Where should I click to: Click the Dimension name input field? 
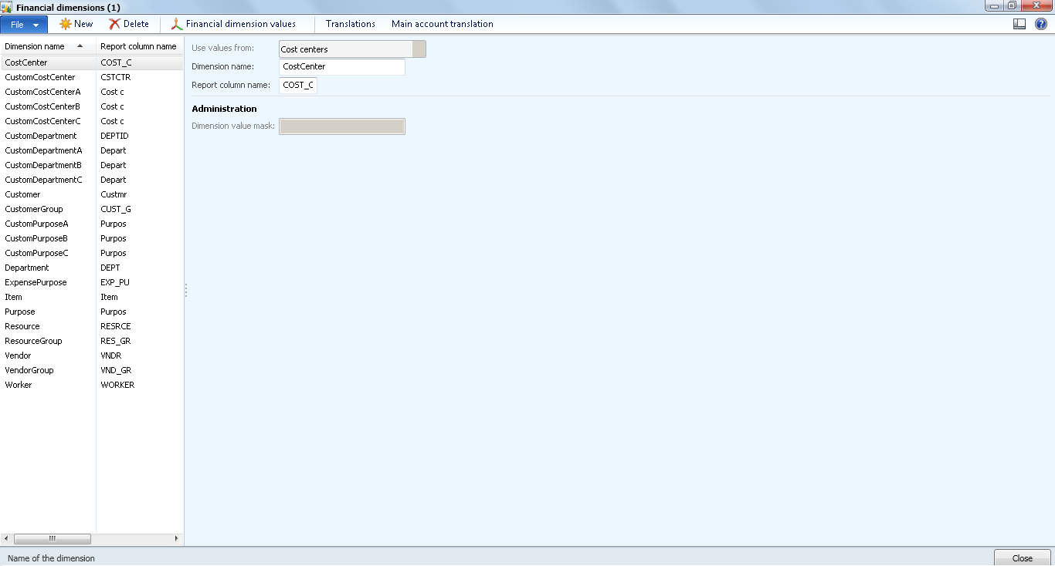click(342, 67)
